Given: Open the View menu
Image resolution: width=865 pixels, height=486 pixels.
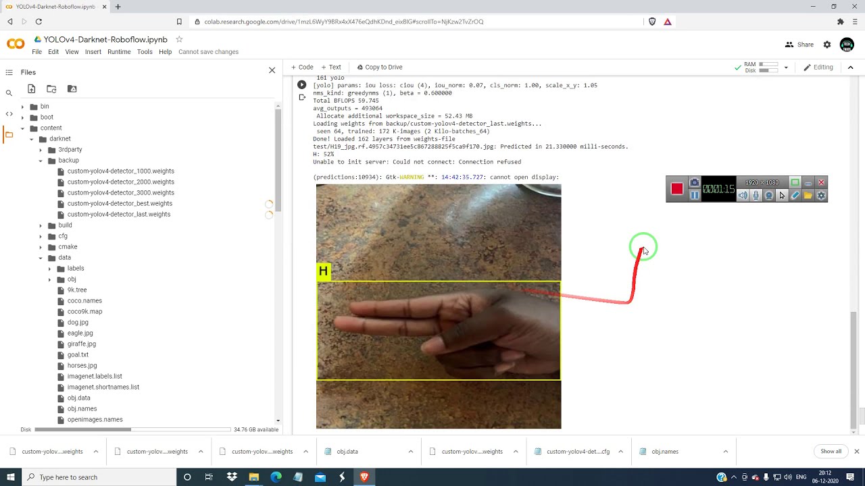Looking at the screenshot, I should point(72,52).
